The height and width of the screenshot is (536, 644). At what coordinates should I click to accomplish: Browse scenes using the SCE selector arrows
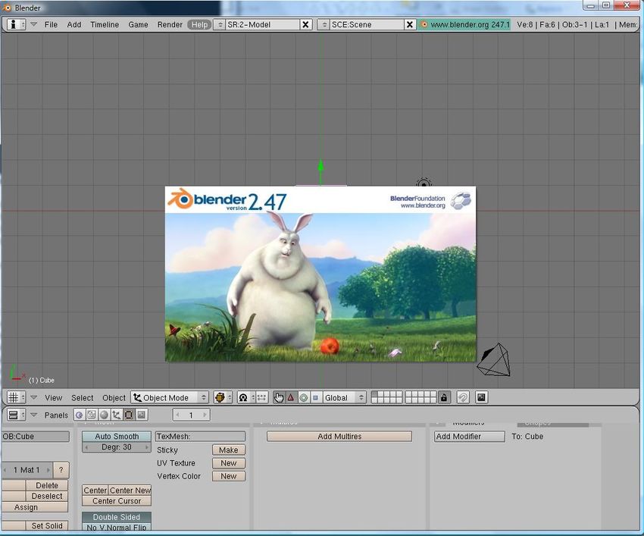(324, 25)
